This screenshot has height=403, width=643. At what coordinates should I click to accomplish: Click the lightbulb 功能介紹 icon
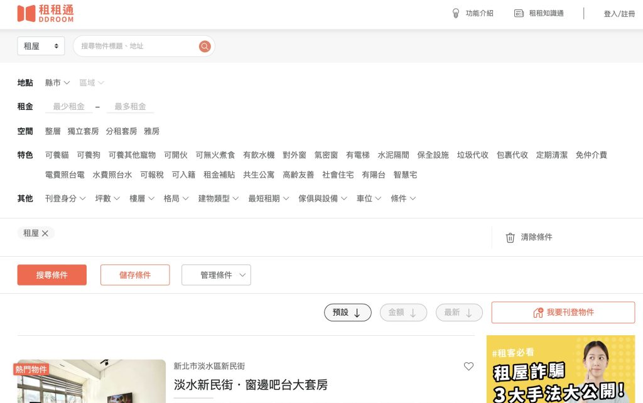pyautogui.click(x=456, y=13)
